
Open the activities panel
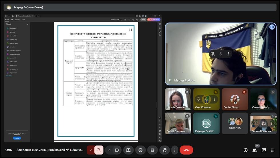click(273, 150)
